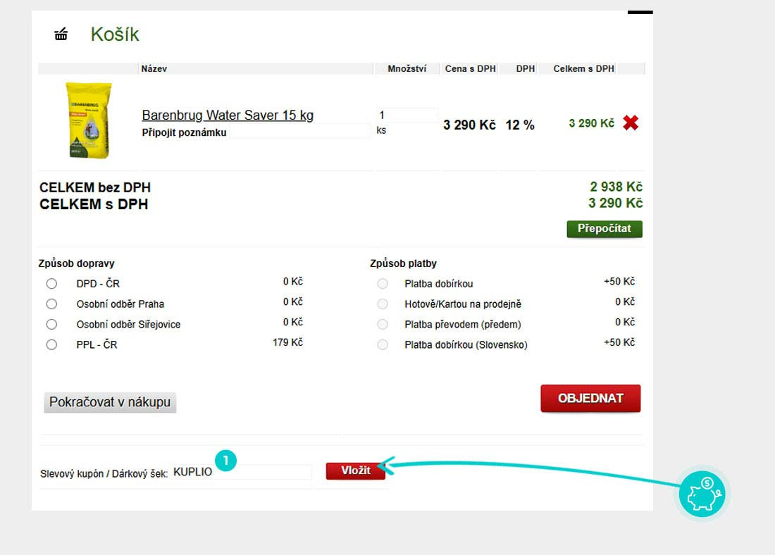Click the shopping basket icon beside Košík

click(61, 35)
